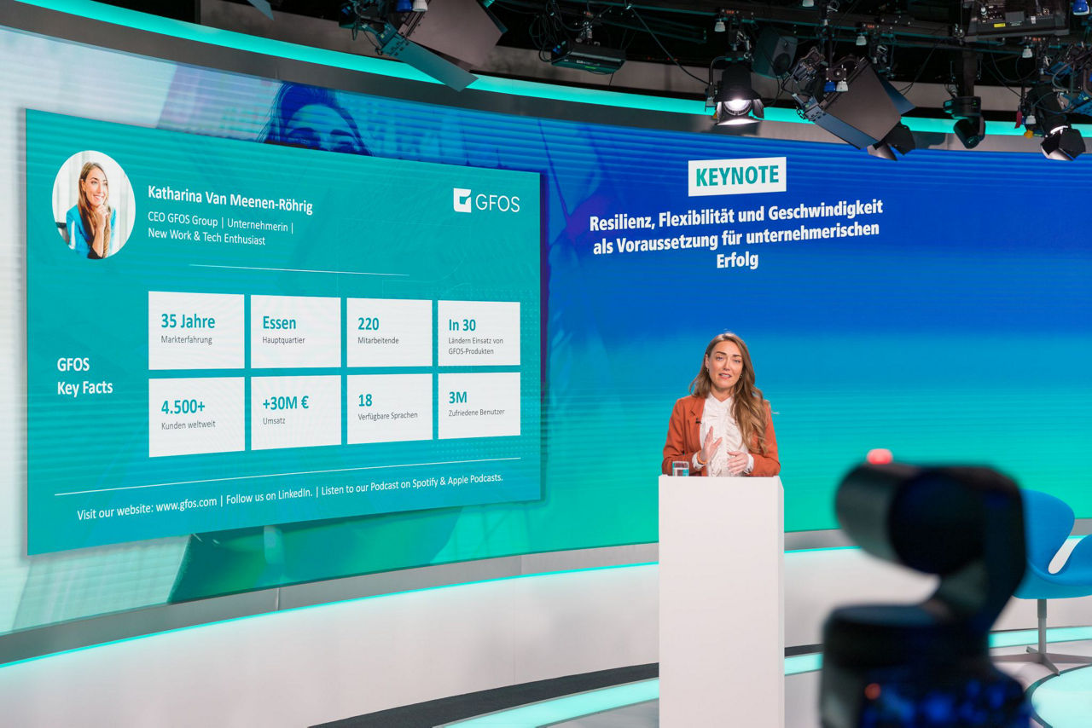Click the 'Essen' Hauptquartier tile
The height and width of the screenshot is (728, 1092).
tap(295, 332)
